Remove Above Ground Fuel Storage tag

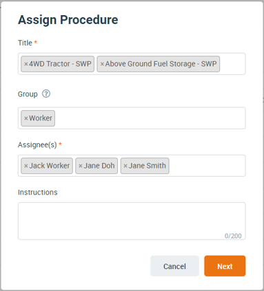coord(102,64)
